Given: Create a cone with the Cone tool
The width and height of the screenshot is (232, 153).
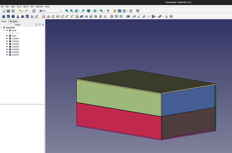Looking at the screenshot, I should pos(17,16).
